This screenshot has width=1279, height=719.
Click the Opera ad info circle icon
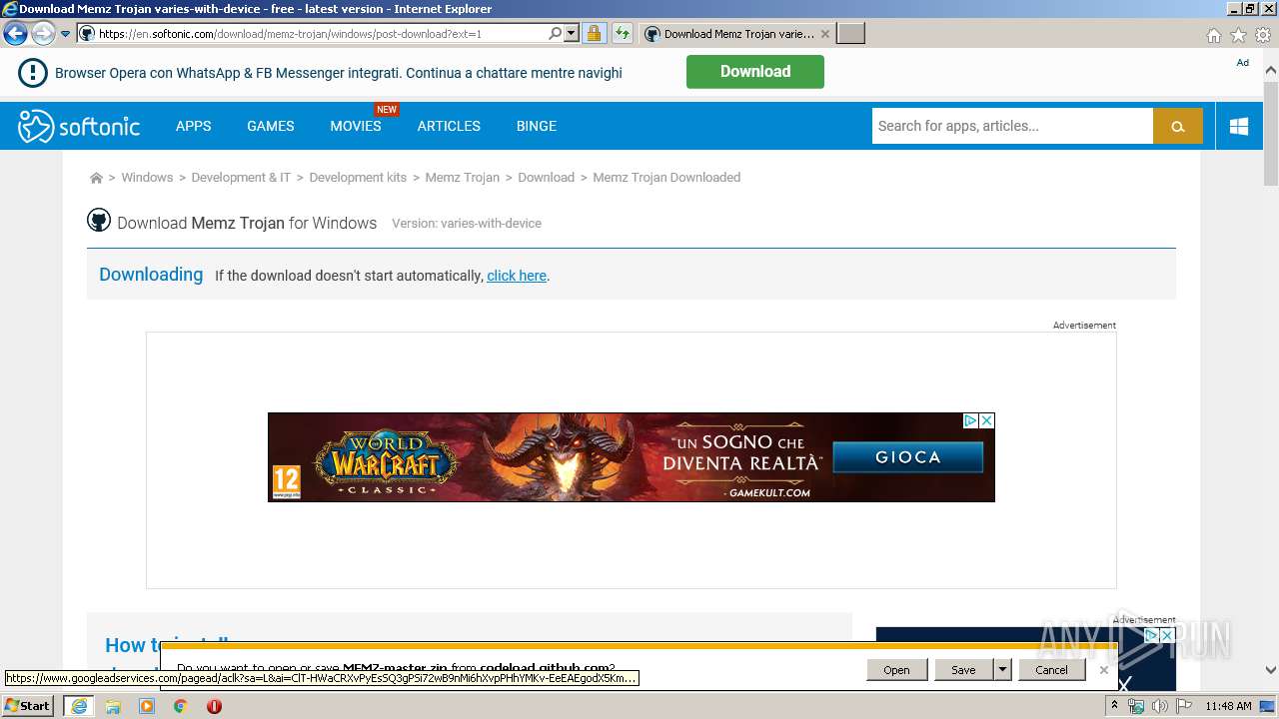pyautogui.click(x=32, y=73)
